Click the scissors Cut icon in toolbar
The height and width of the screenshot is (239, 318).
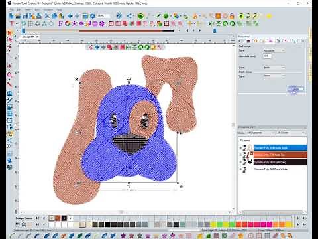[47, 16]
